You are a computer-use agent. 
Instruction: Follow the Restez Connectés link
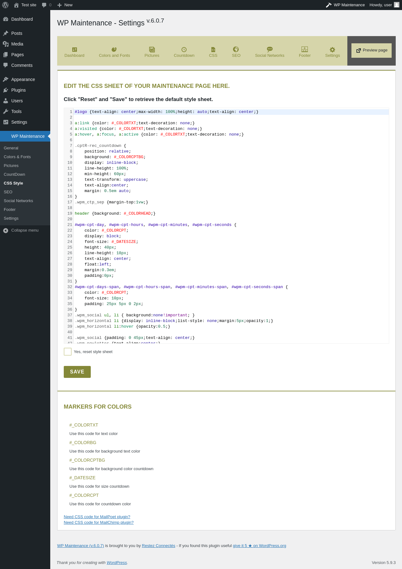pos(159,546)
